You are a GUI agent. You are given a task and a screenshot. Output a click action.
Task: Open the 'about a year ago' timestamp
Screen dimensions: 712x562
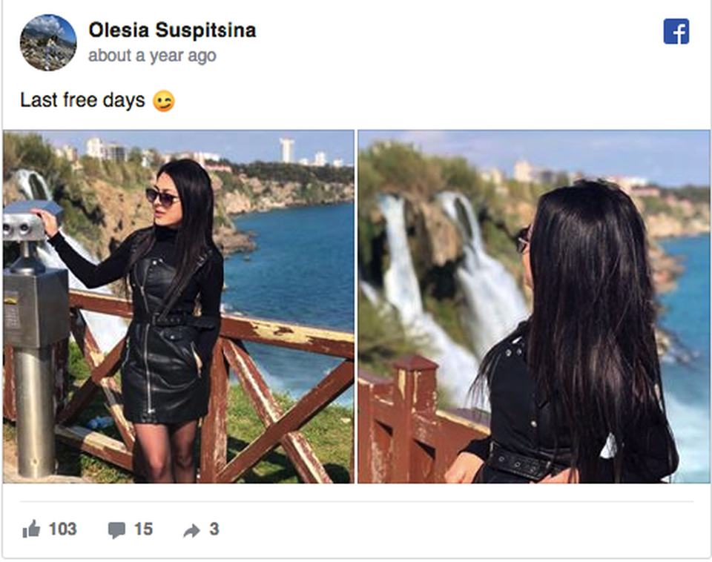coord(152,56)
